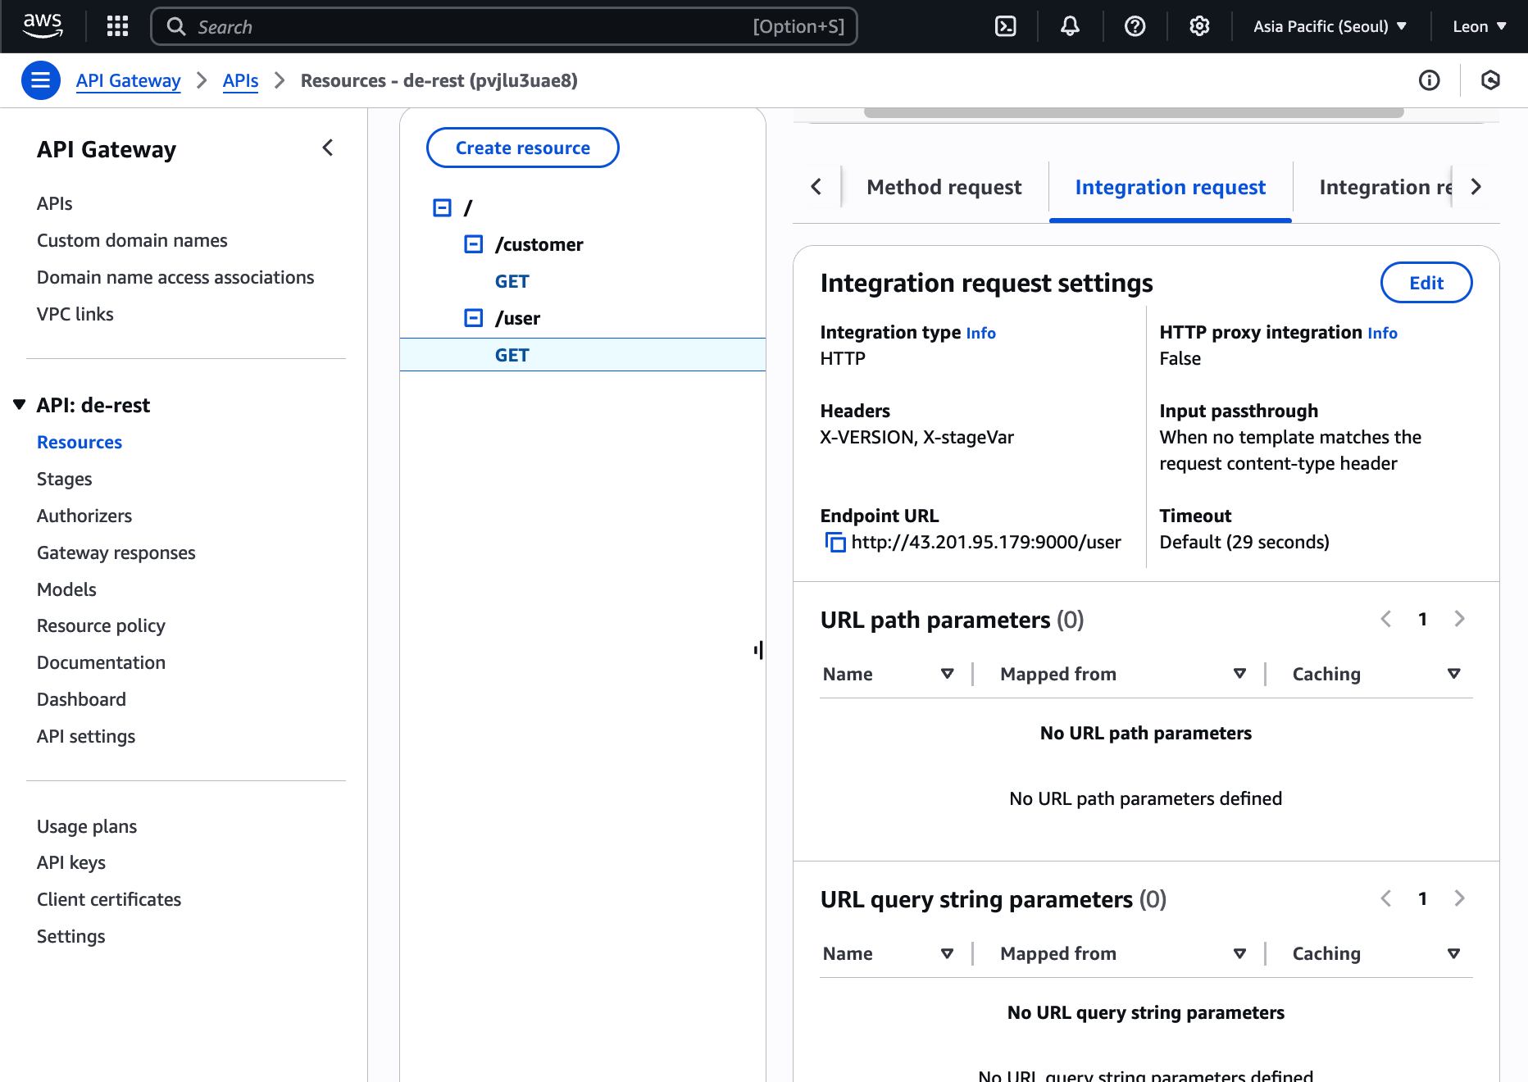Edit integration request settings

tap(1426, 283)
